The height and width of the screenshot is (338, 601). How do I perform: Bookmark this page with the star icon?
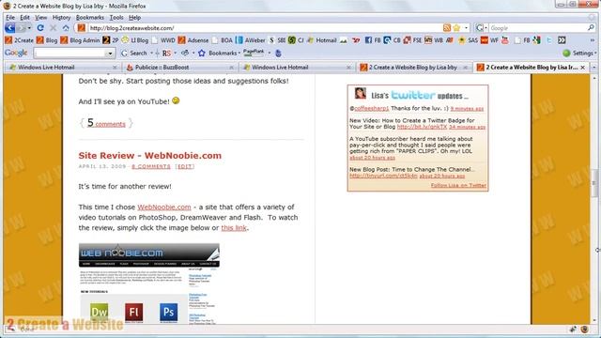[x=456, y=28]
